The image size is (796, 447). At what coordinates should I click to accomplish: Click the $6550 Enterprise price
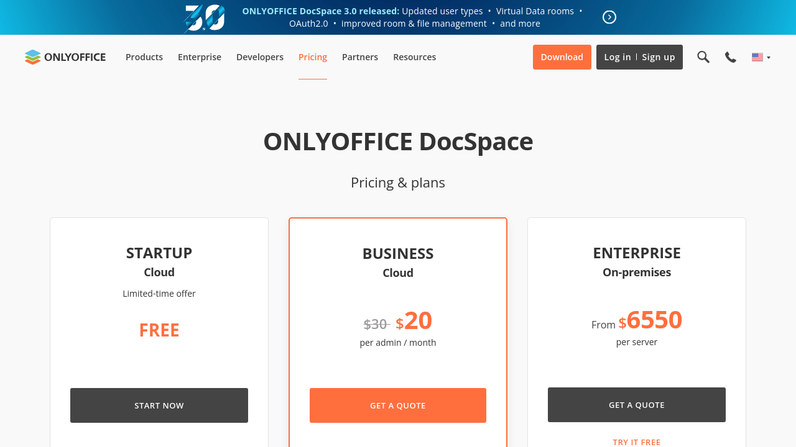(x=650, y=320)
